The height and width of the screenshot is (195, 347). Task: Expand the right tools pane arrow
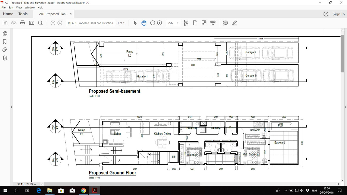pyautogui.click(x=346, y=107)
